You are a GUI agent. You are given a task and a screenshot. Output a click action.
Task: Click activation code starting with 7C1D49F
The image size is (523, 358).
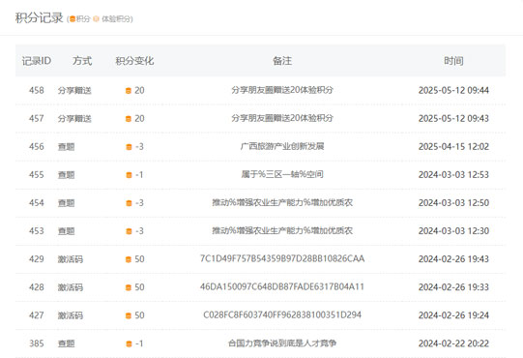[282, 258]
